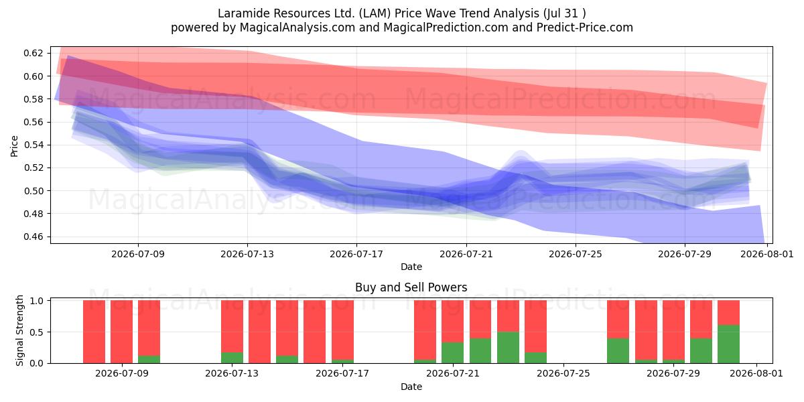The width and height of the screenshot is (804, 402).
Task: Click the 2026-07-29 date tick under the bar chart
Action: point(674,373)
